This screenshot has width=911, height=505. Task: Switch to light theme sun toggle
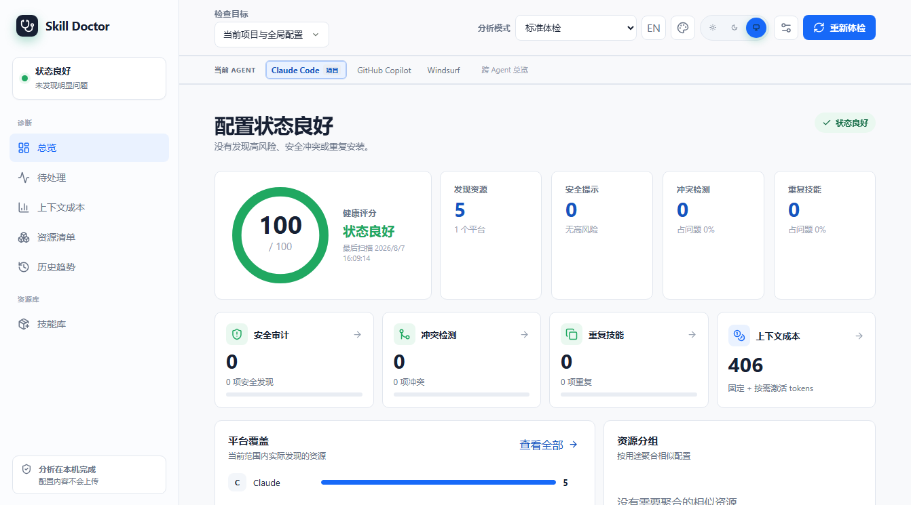tap(713, 28)
